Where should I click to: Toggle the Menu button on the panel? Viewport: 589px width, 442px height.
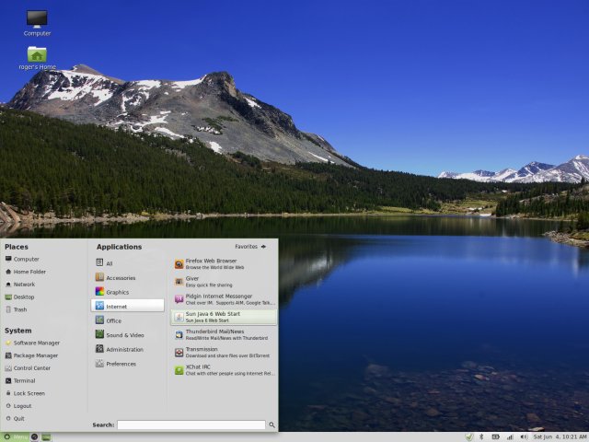(x=15, y=436)
